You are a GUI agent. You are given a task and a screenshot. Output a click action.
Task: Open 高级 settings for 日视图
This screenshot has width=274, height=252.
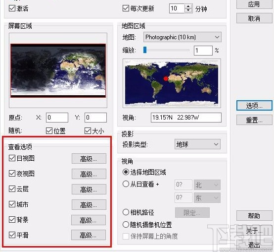click(89, 159)
